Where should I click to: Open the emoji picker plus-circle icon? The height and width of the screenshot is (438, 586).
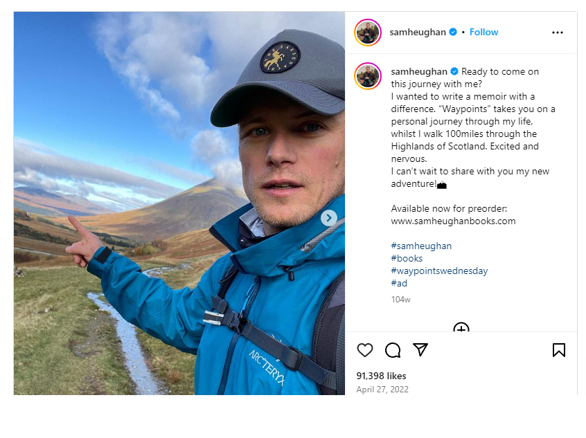(x=461, y=329)
